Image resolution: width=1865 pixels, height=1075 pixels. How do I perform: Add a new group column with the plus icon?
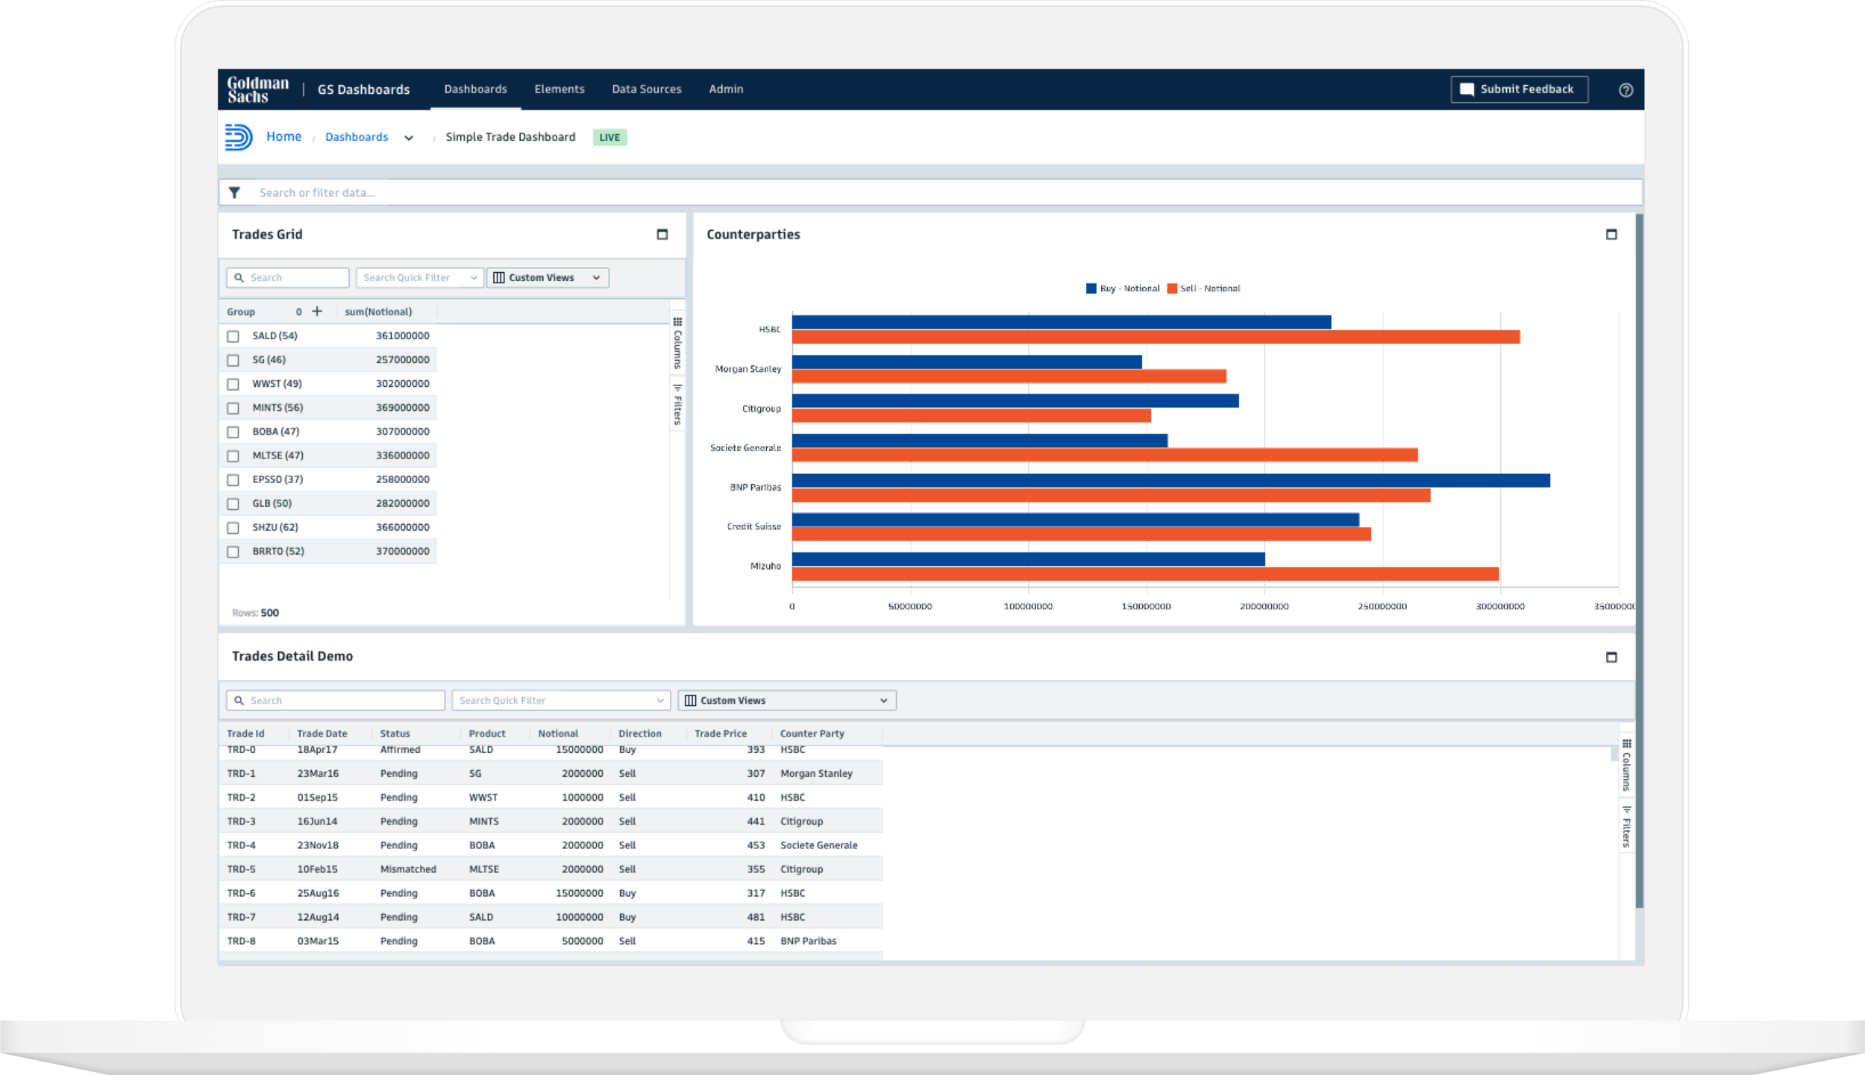point(318,311)
